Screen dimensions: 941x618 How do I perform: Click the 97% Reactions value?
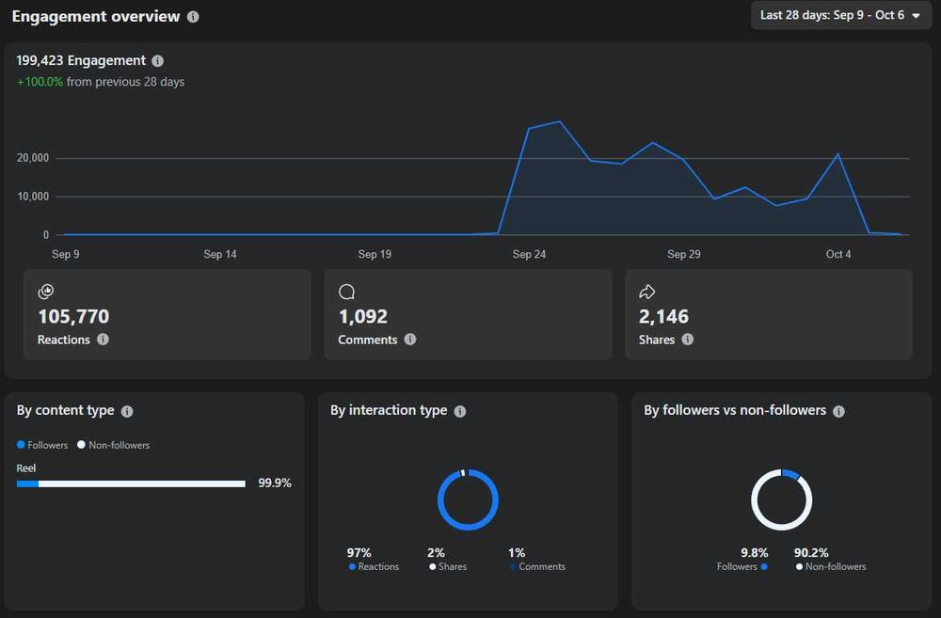click(359, 552)
